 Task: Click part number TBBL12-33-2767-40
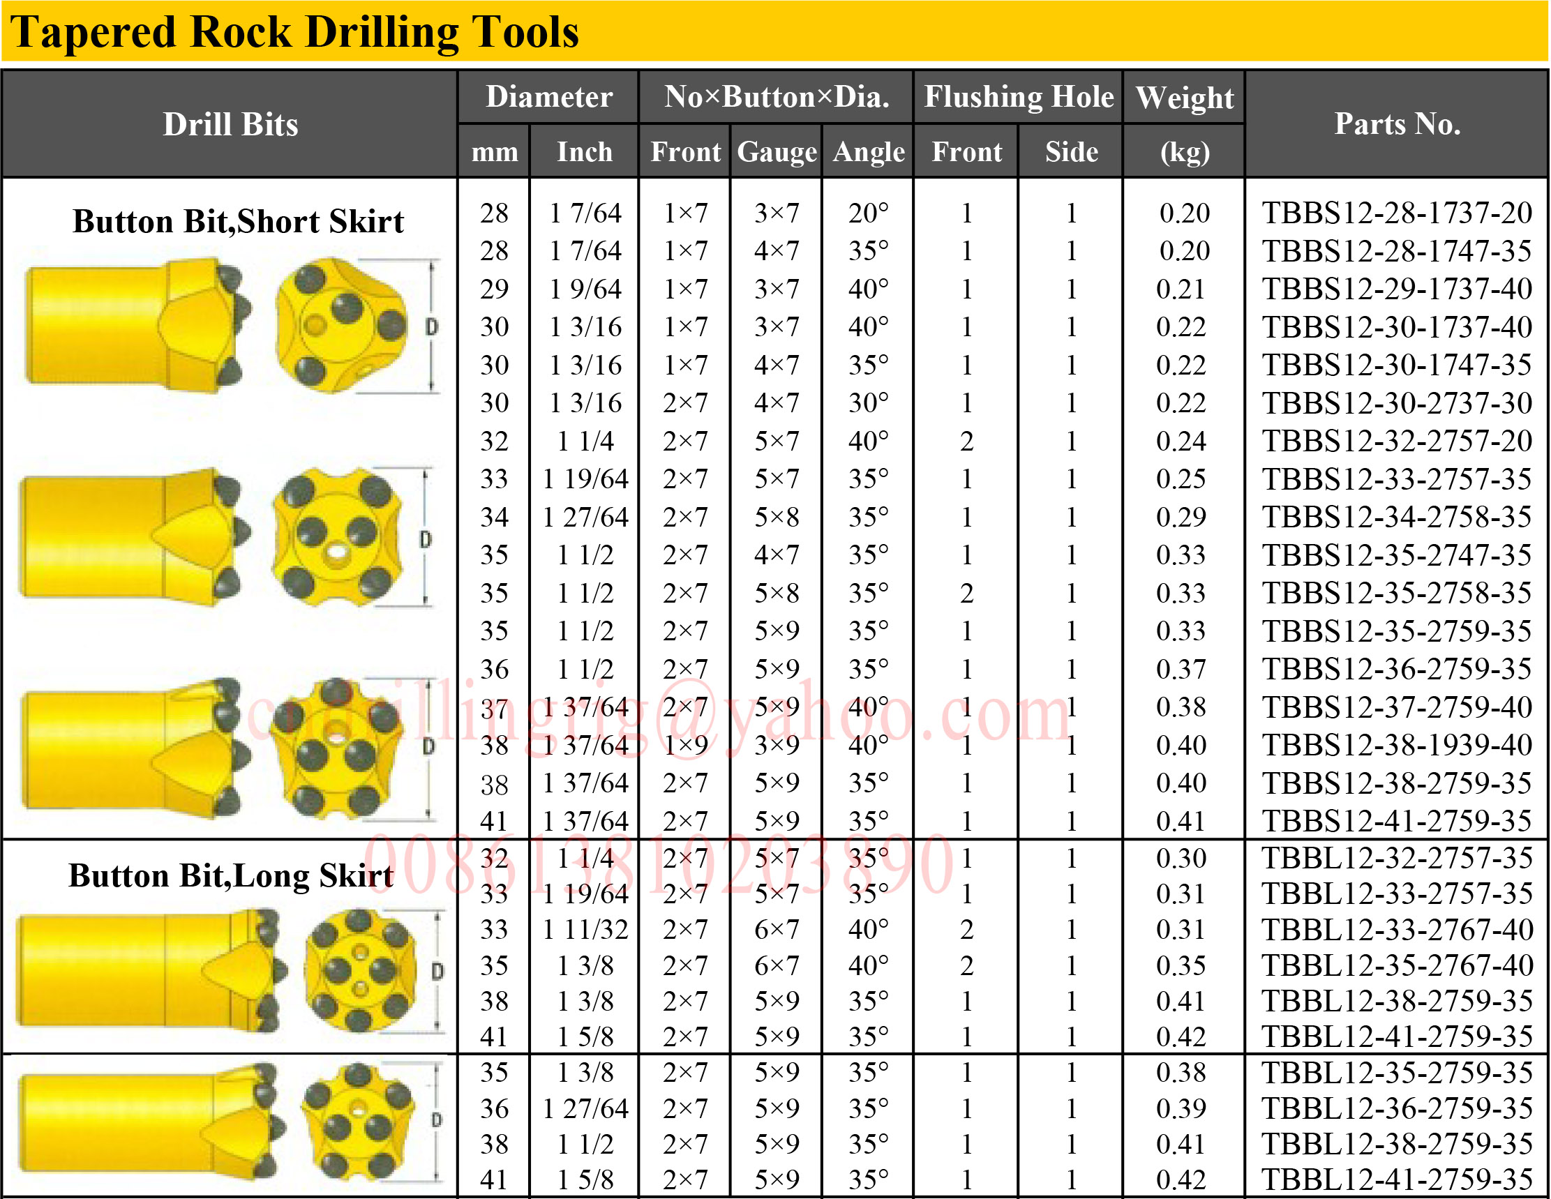pos(1396,929)
